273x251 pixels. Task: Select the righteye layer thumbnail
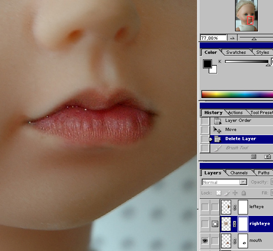pos(226,224)
